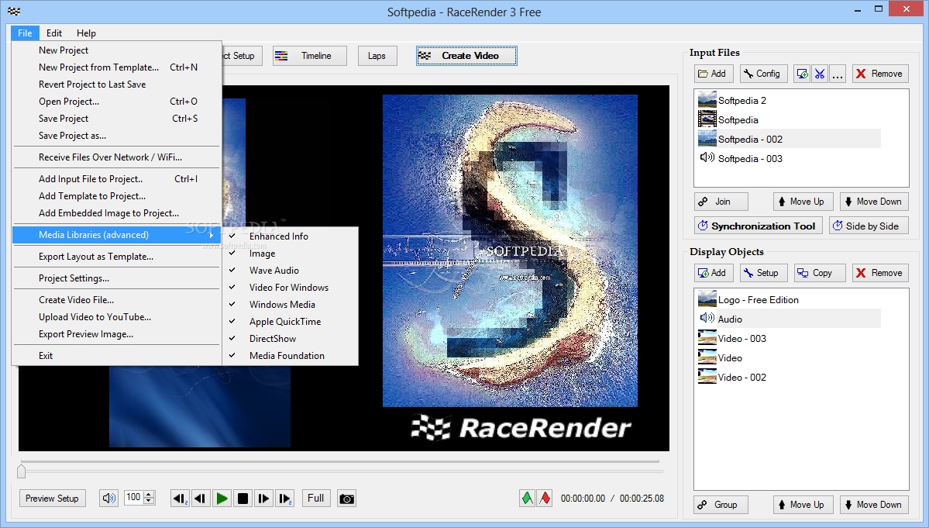Screen dimensions: 929x528
Task: Move the display object up
Action: pos(803,505)
